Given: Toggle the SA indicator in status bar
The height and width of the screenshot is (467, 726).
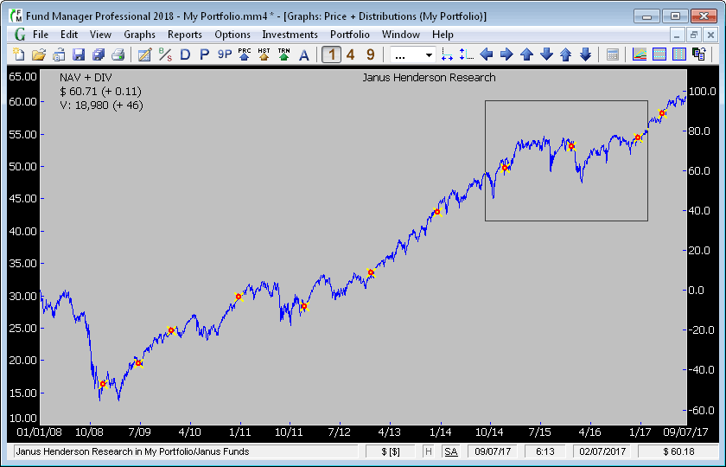Looking at the screenshot, I should (450, 451).
